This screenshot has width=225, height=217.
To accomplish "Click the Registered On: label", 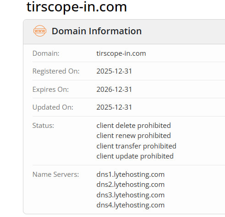I will tap(56, 71).
